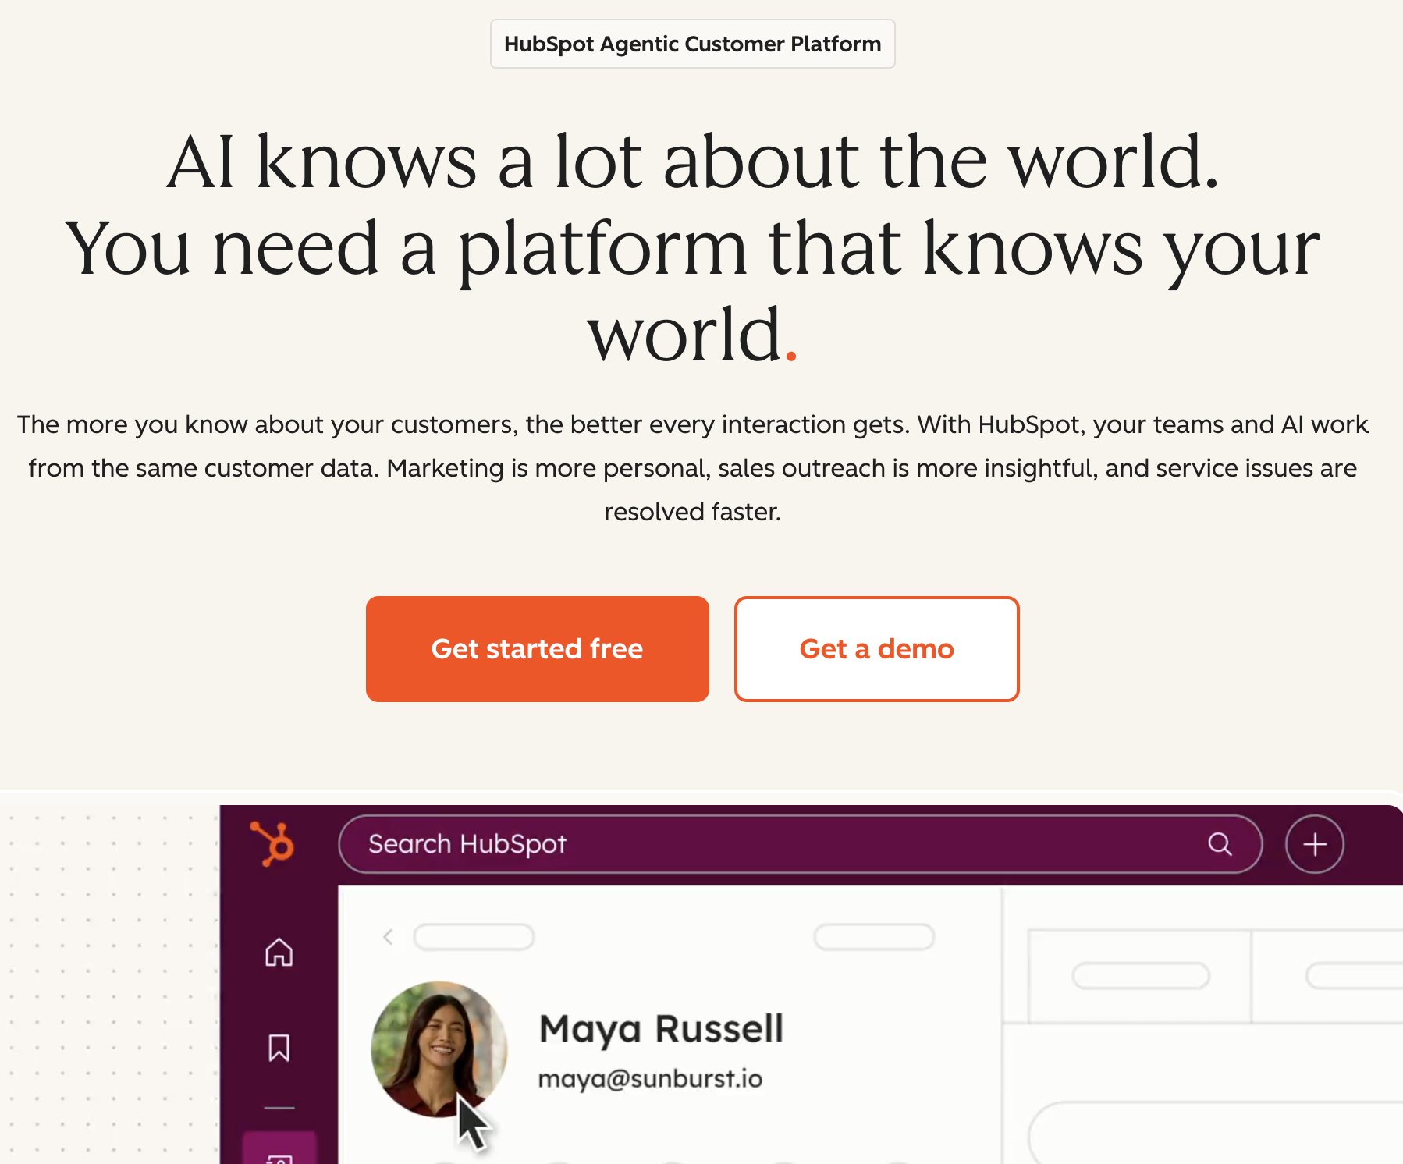Click the paragraph starting 'The more you know'
The image size is (1403, 1164).
point(693,468)
